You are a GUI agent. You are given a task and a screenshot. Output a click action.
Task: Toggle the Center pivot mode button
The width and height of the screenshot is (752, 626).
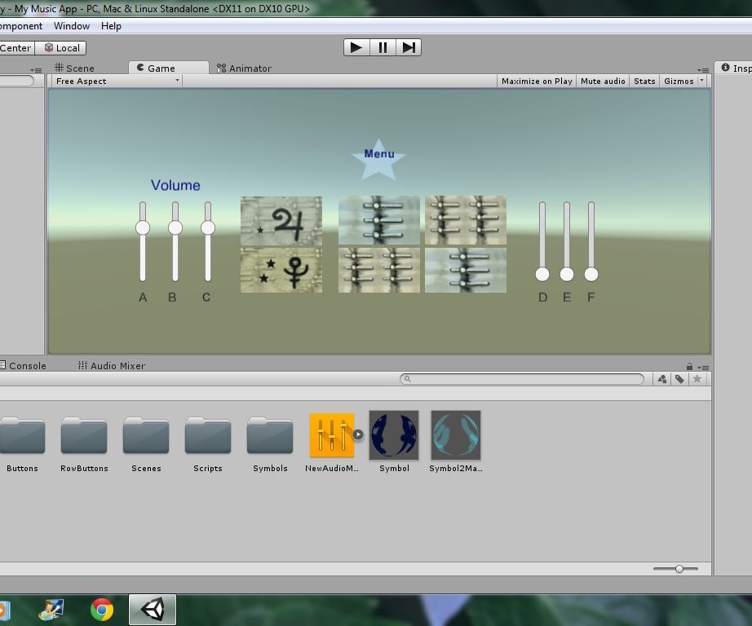16,48
